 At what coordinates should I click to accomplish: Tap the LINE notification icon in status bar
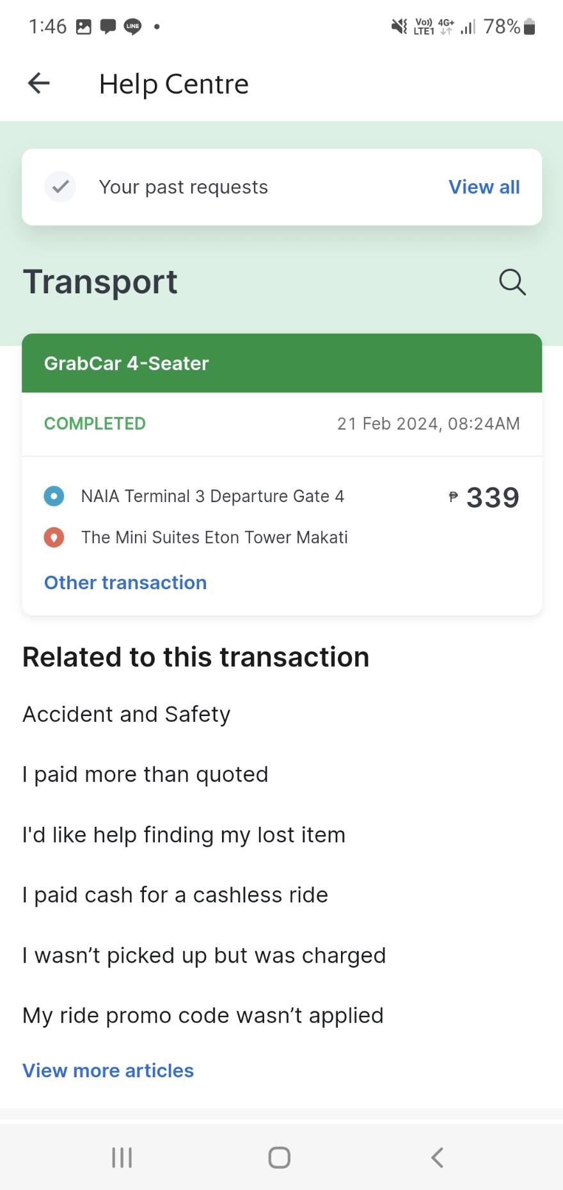(x=132, y=26)
